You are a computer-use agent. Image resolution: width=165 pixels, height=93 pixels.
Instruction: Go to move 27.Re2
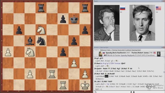113,68
